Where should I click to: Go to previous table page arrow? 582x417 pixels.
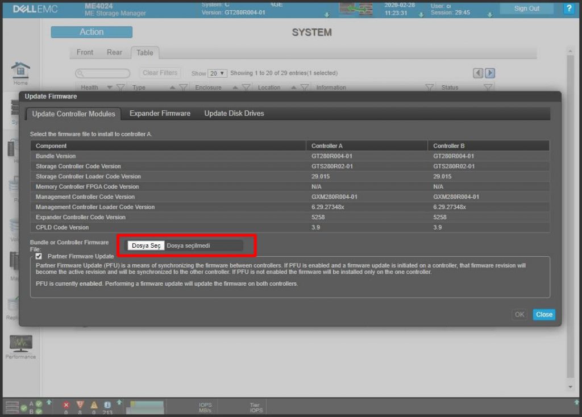point(478,73)
